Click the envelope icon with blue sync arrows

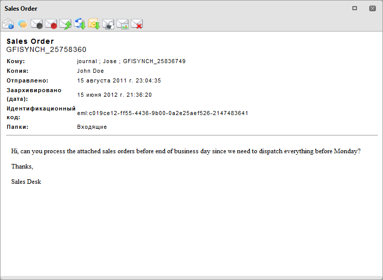click(80, 24)
